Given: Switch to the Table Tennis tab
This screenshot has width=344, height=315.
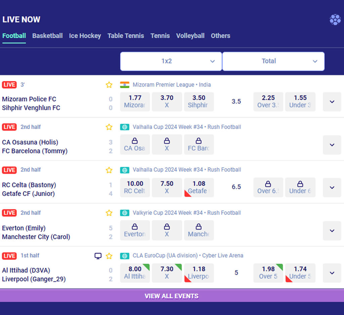Looking at the screenshot, I should click(126, 36).
